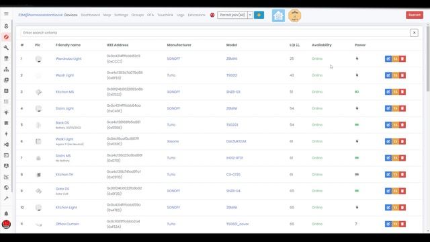Viewport: 430px width, 242px height.
Task: Open the lightbulb icon in the sidebar
Action: click(6, 112)
